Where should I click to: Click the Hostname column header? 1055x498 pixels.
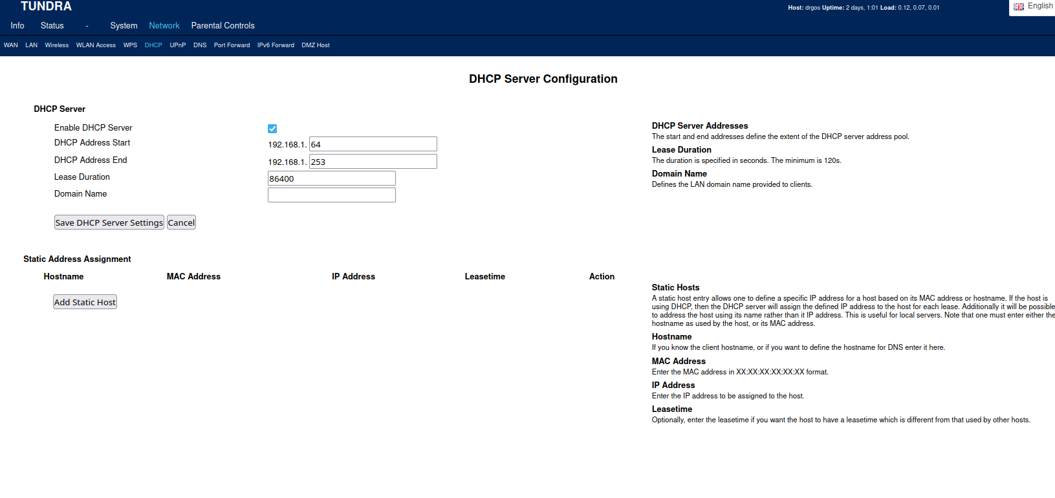click(x=63, y=277)
